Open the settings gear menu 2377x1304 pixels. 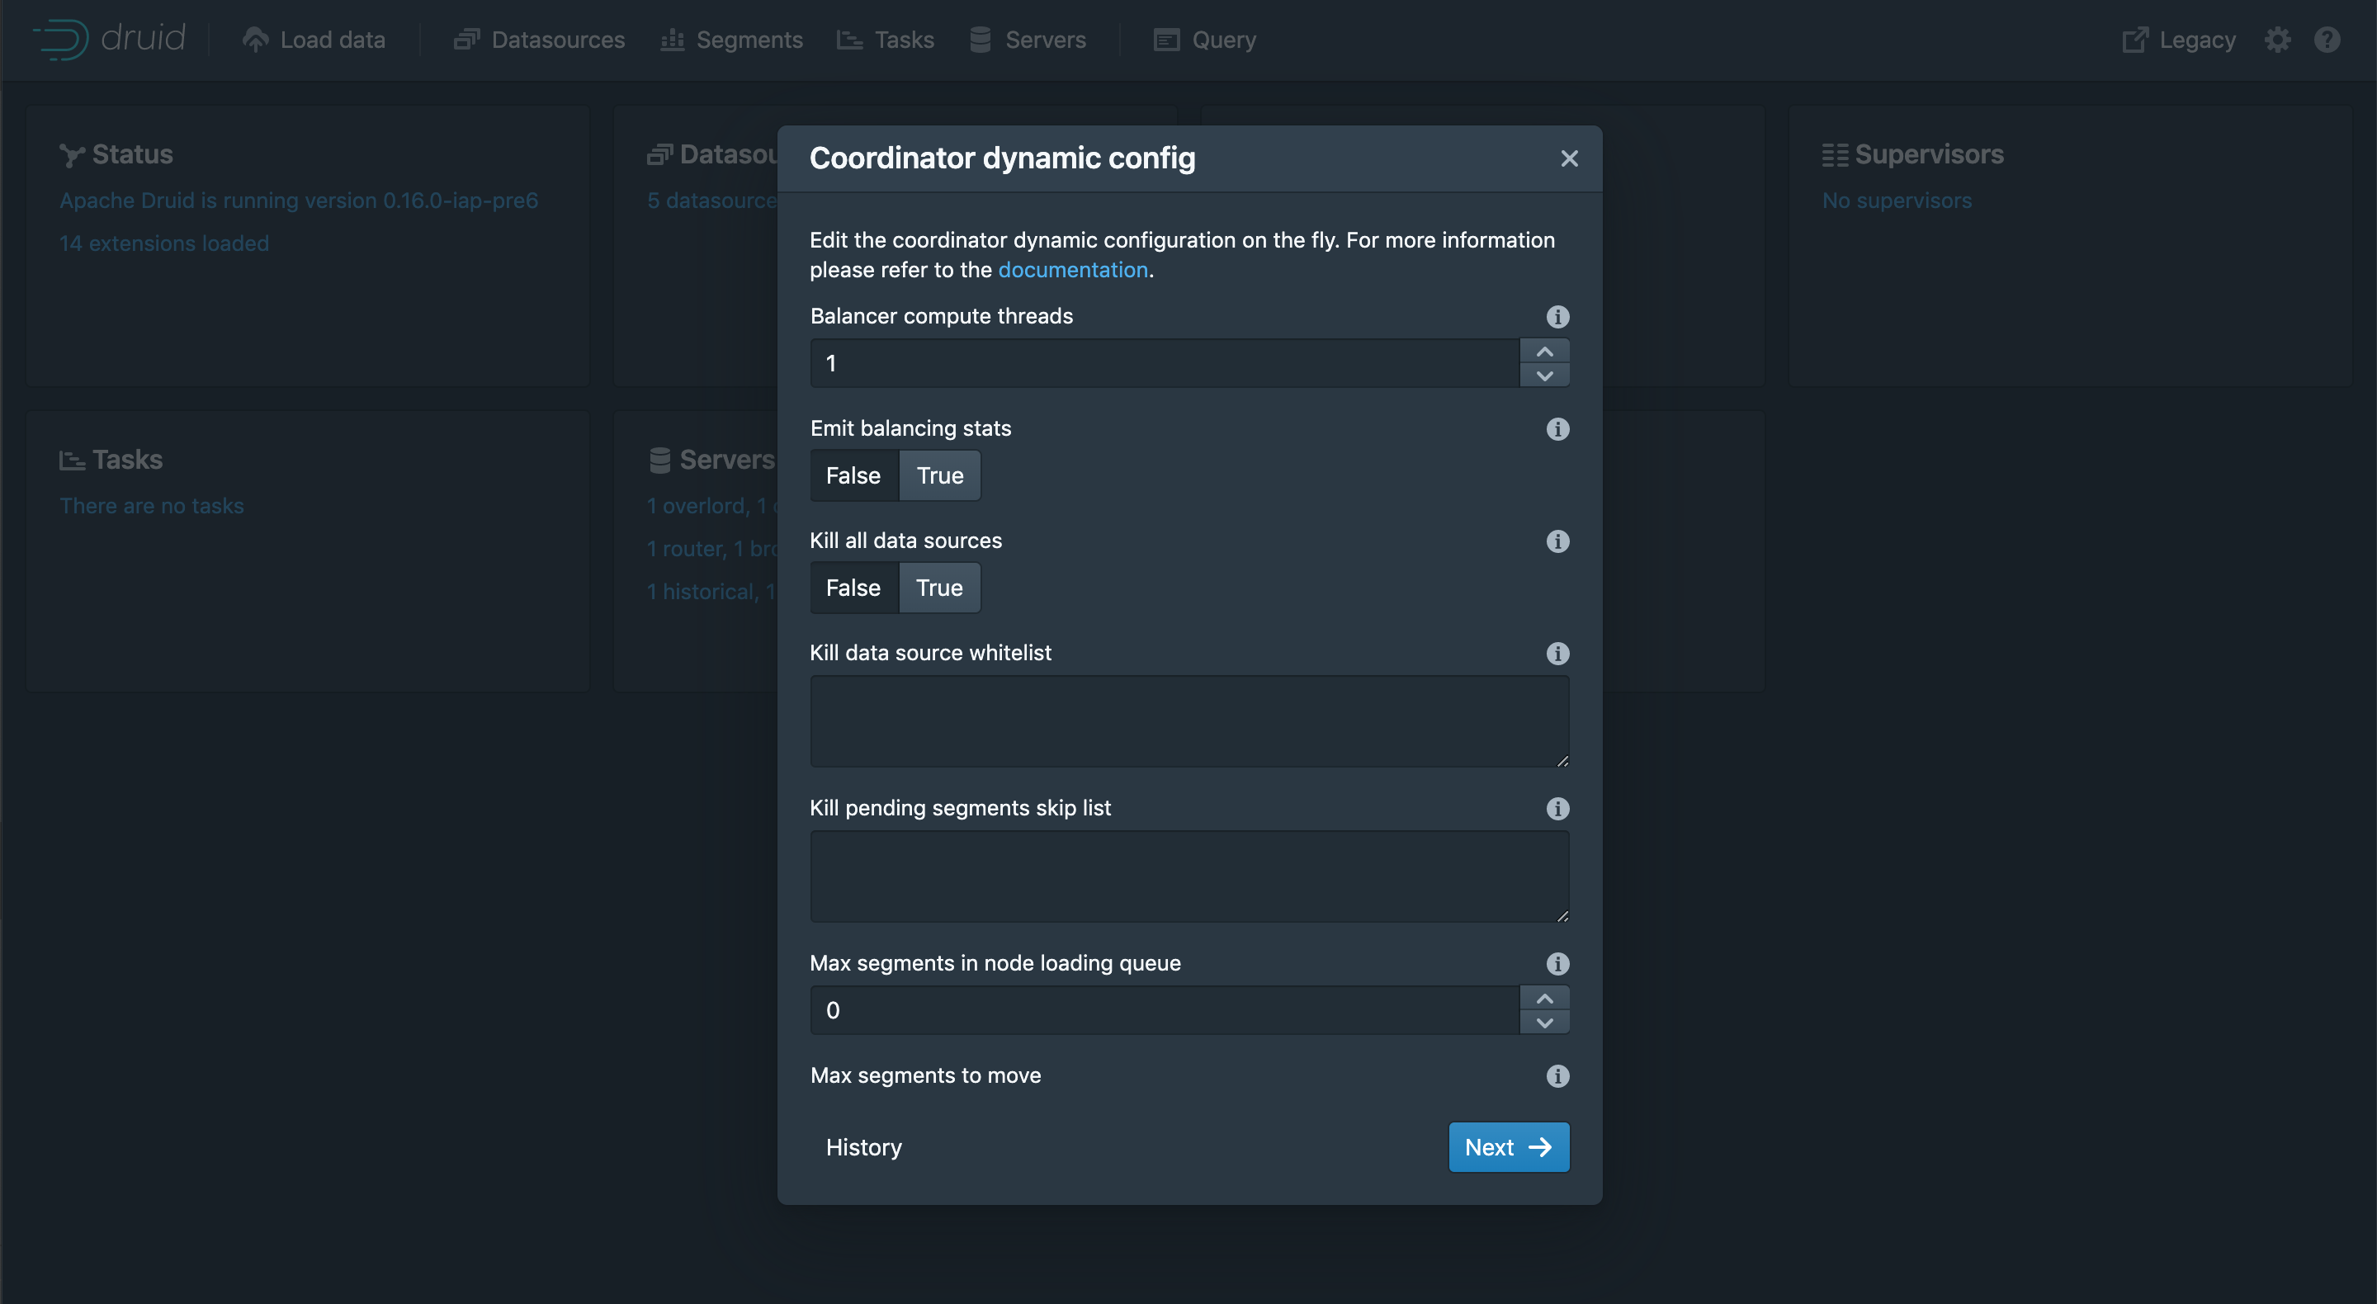tap(2277, 40)
